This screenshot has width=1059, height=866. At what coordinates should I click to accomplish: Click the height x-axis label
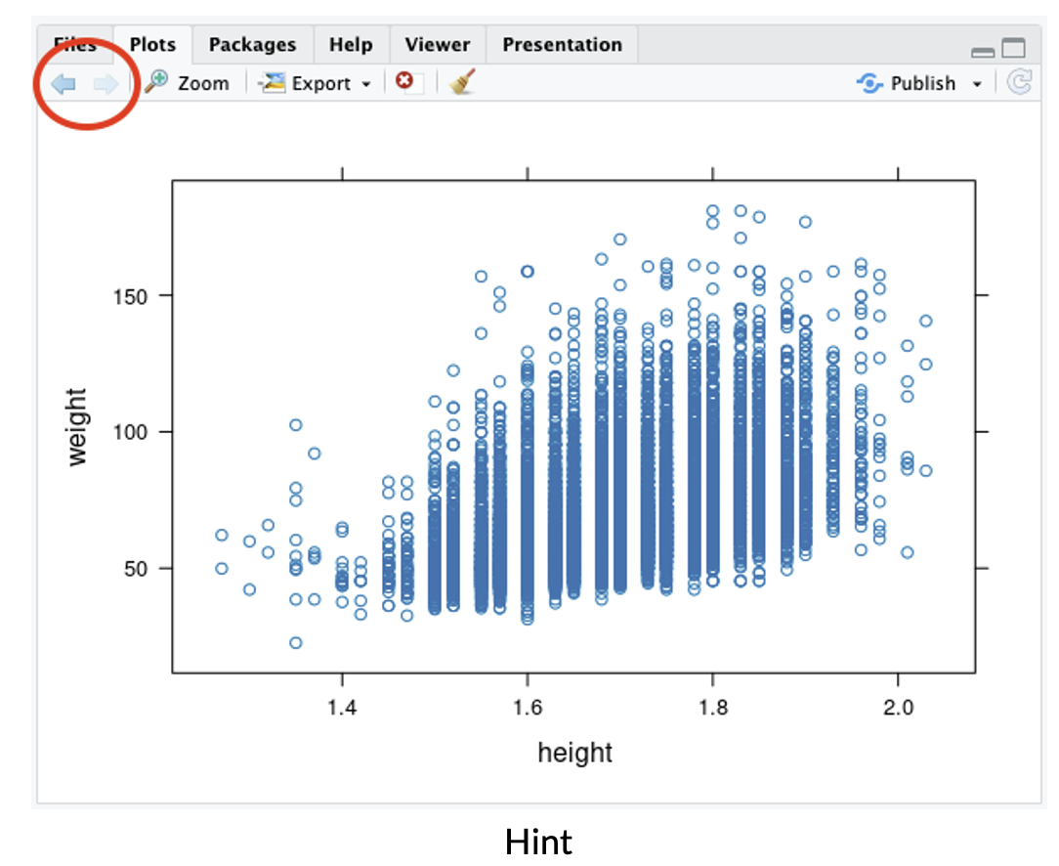pyautogui.click(x=574, y=753)
